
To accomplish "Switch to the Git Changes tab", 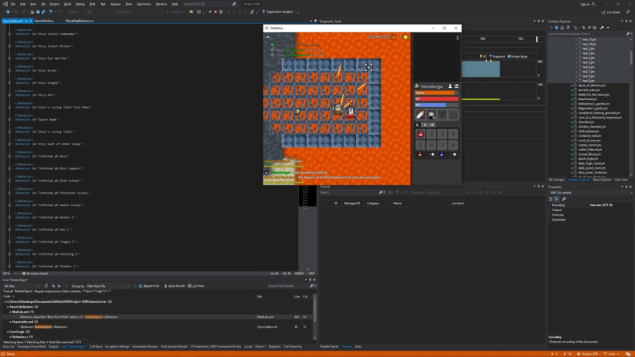I will click(x=557, y=179).
